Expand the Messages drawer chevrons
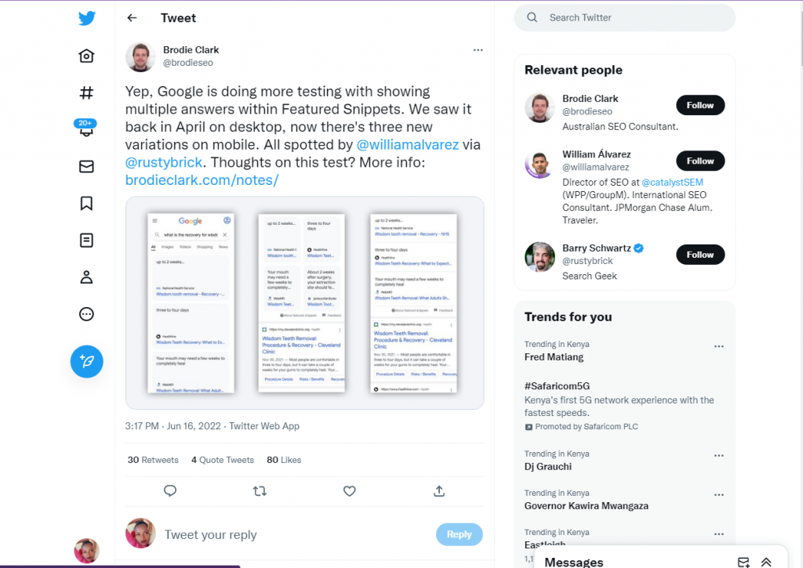This screenshot has width=803, height=568. pyautogui.click(x=766, y=562)
